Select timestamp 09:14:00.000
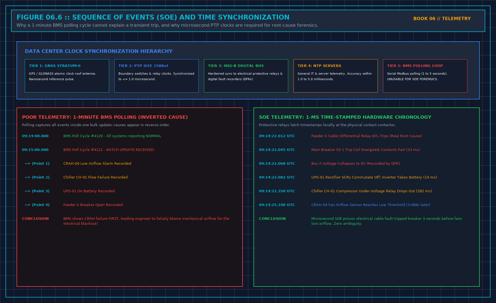The width and height of the screenshot is (496, 303). (35, 136)
